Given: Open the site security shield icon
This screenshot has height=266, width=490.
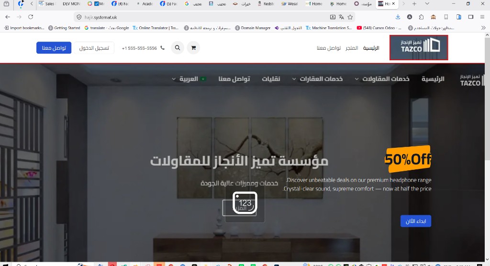Looking at the screenshot, I should pyautogui.click(x=79, y=17).
